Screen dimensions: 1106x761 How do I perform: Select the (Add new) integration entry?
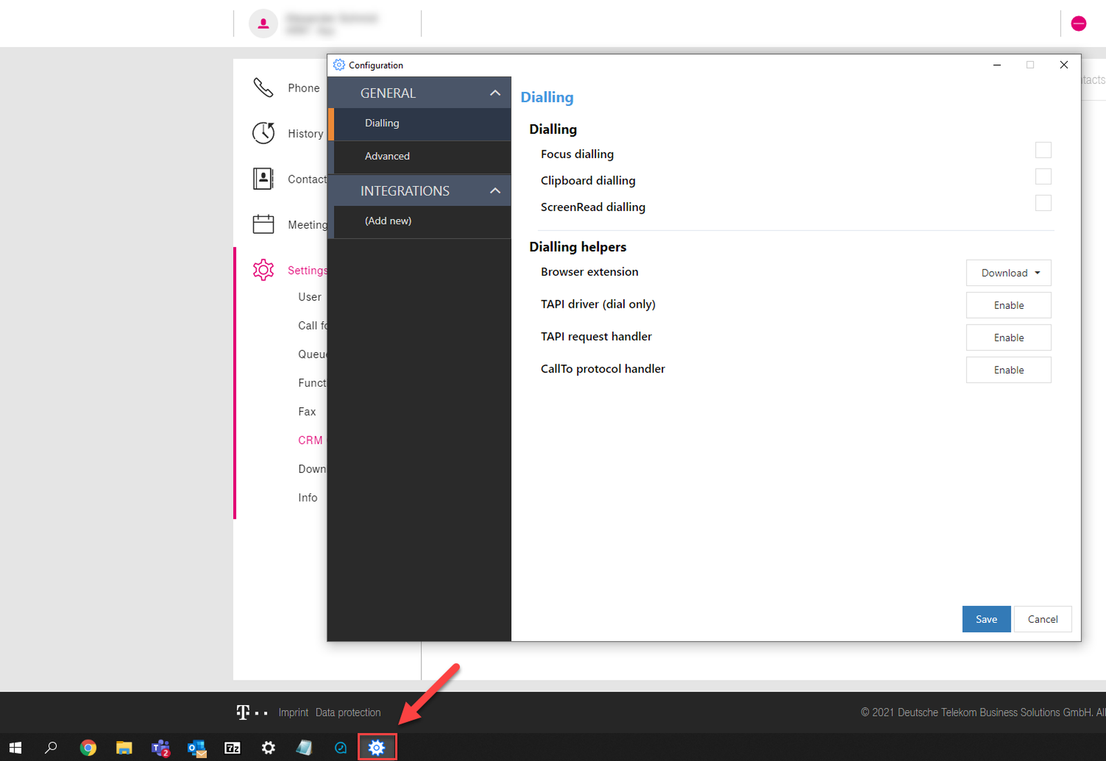(388, 221)
